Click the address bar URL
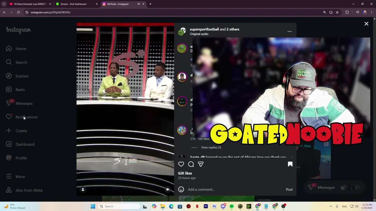376x211 pixels. (x=51, y=12)
